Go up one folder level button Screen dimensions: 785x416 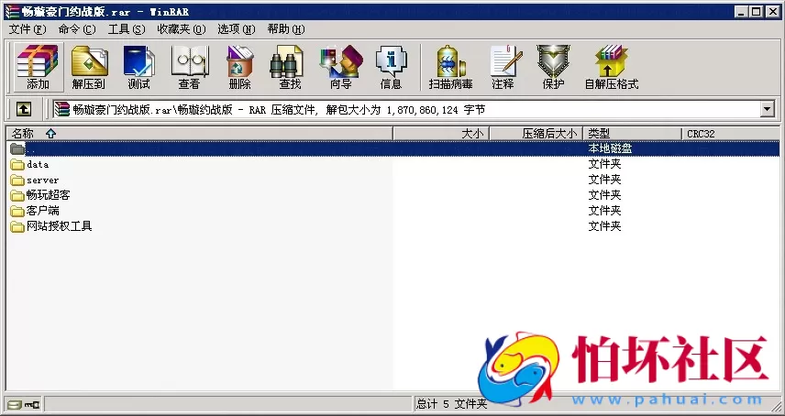[24, 109]
